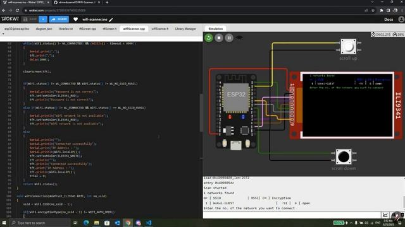Go back in the browser
The width and height of the screenshot is (405, 227).
(4, 10)
